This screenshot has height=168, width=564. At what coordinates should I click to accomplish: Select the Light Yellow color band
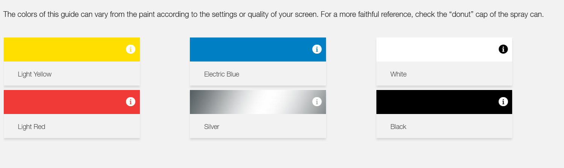coord(64,49)
